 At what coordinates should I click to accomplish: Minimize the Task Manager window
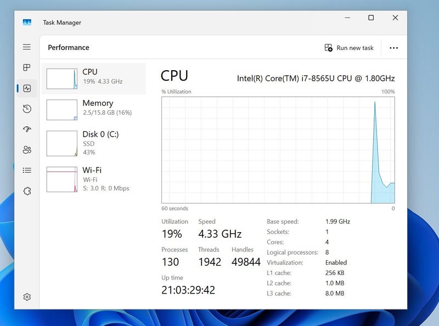[x=347, y=18]
